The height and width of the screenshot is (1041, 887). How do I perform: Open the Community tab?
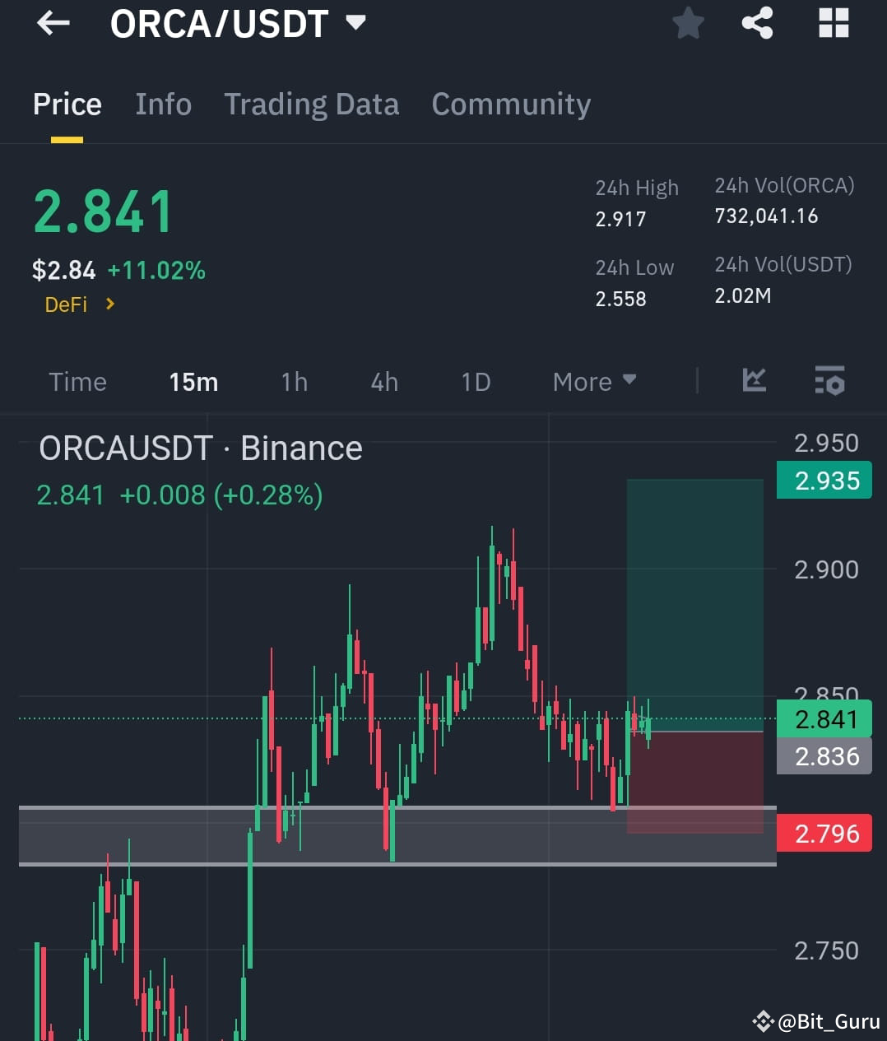pyautogui.click(x=510, y=104)
